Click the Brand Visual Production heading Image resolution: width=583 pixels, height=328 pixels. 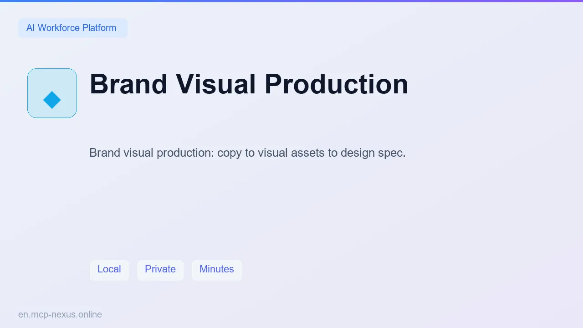click(249, 84)
